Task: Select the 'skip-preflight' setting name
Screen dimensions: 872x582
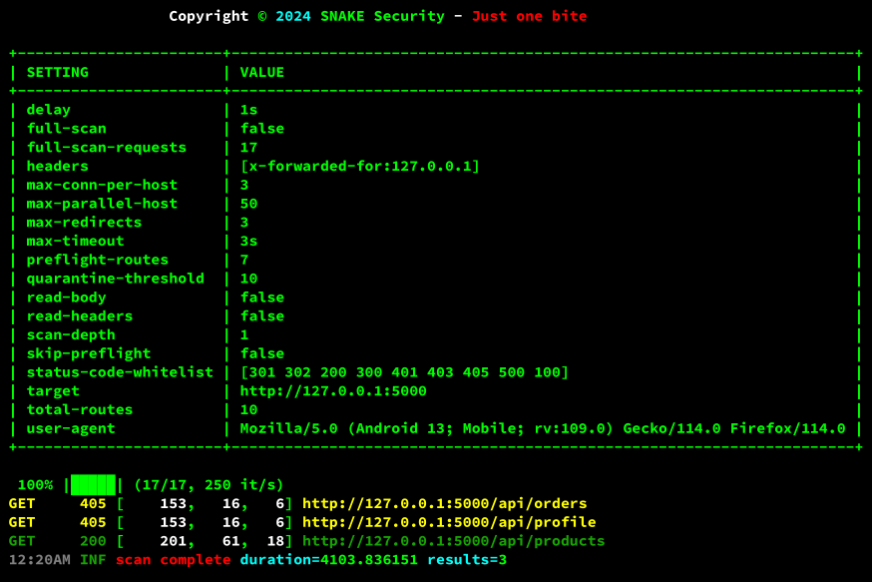Action: tap(89, 353)
